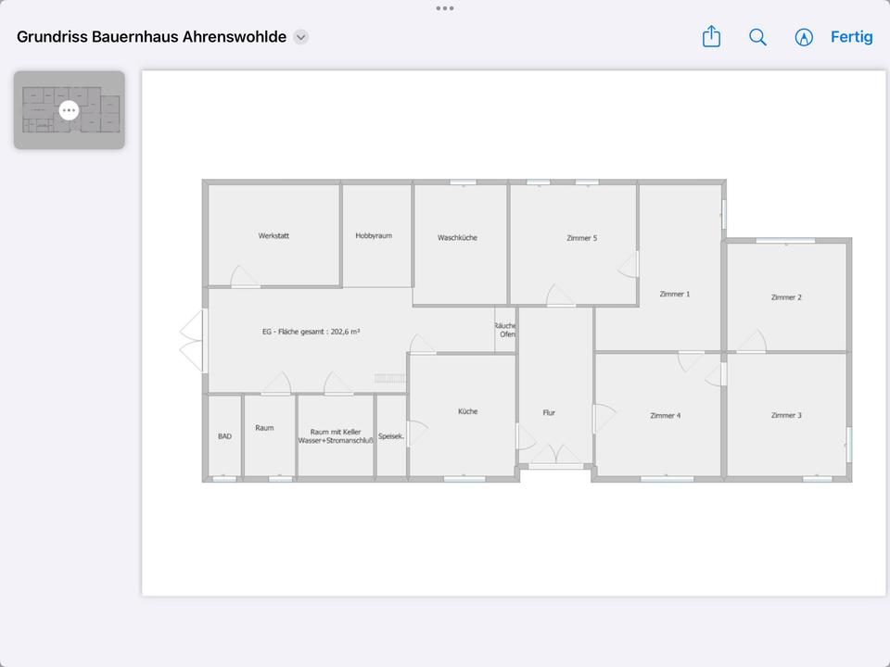Click the BAD bathroom label
Viewport: 890px width, 667px height.
(224, 436)
